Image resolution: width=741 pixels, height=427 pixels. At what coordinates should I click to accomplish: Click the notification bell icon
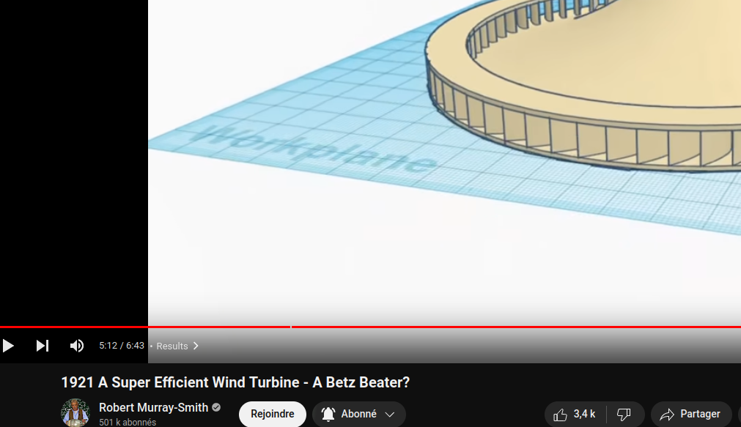[328, 414]
